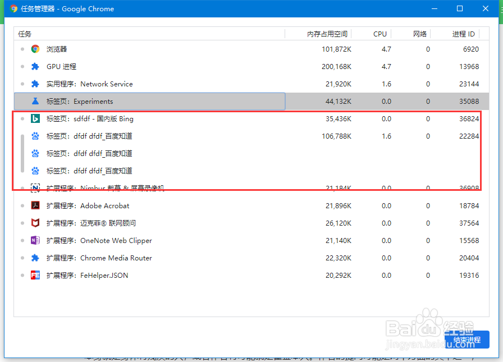
Task: Click memory value 35,436K
Action: [339, 118]
